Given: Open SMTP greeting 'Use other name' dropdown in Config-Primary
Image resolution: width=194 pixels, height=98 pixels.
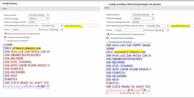Looking at the screenshot, I should pyautogui.click(x=52, y=25).
